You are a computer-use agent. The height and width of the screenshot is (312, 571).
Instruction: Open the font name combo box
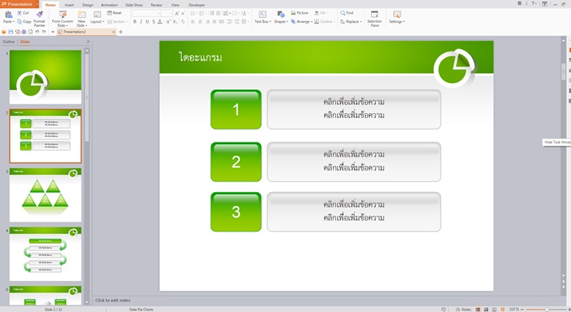point(146,14)
